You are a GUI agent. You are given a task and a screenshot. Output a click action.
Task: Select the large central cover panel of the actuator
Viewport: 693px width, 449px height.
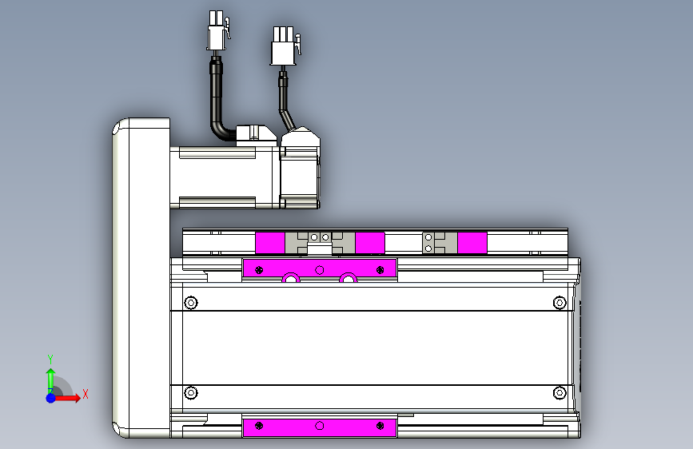tap(376, 348)
